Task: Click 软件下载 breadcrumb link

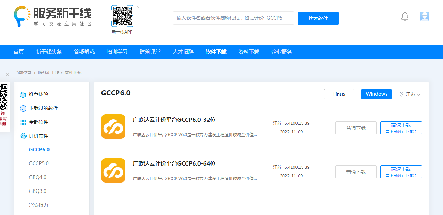Action: [73, 73]
